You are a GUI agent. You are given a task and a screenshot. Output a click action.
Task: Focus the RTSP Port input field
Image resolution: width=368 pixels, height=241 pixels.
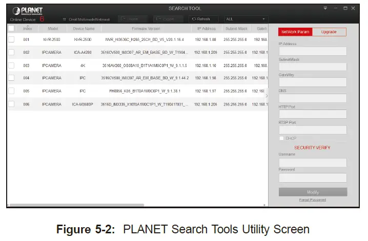[313, 130]
